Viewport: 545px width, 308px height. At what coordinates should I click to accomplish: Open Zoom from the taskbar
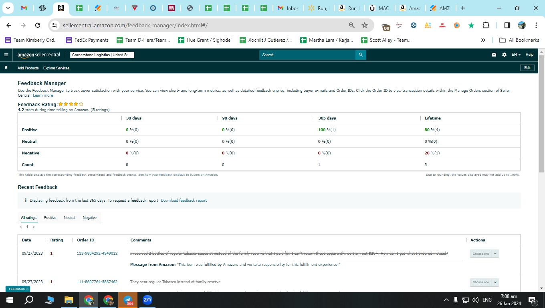[x=147, y=300]
